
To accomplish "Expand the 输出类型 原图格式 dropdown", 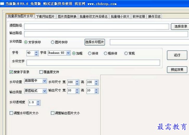I will point(45,91).
